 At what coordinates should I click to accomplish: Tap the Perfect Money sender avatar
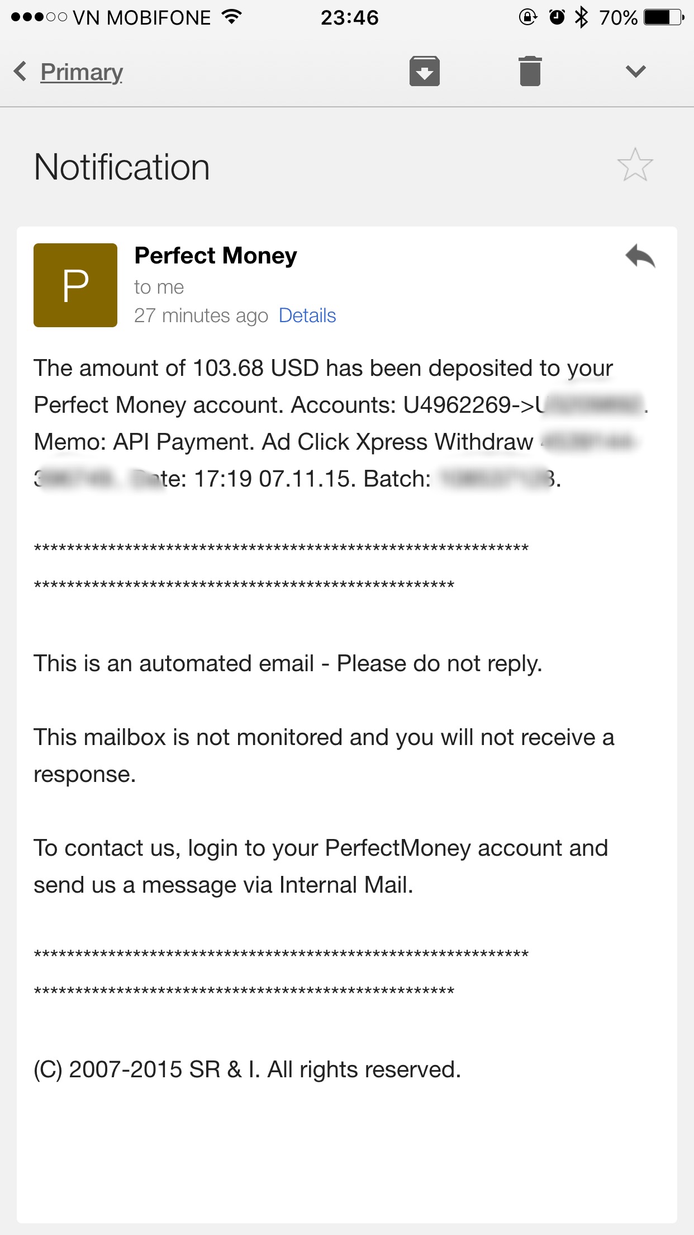(x=75, y=285)
